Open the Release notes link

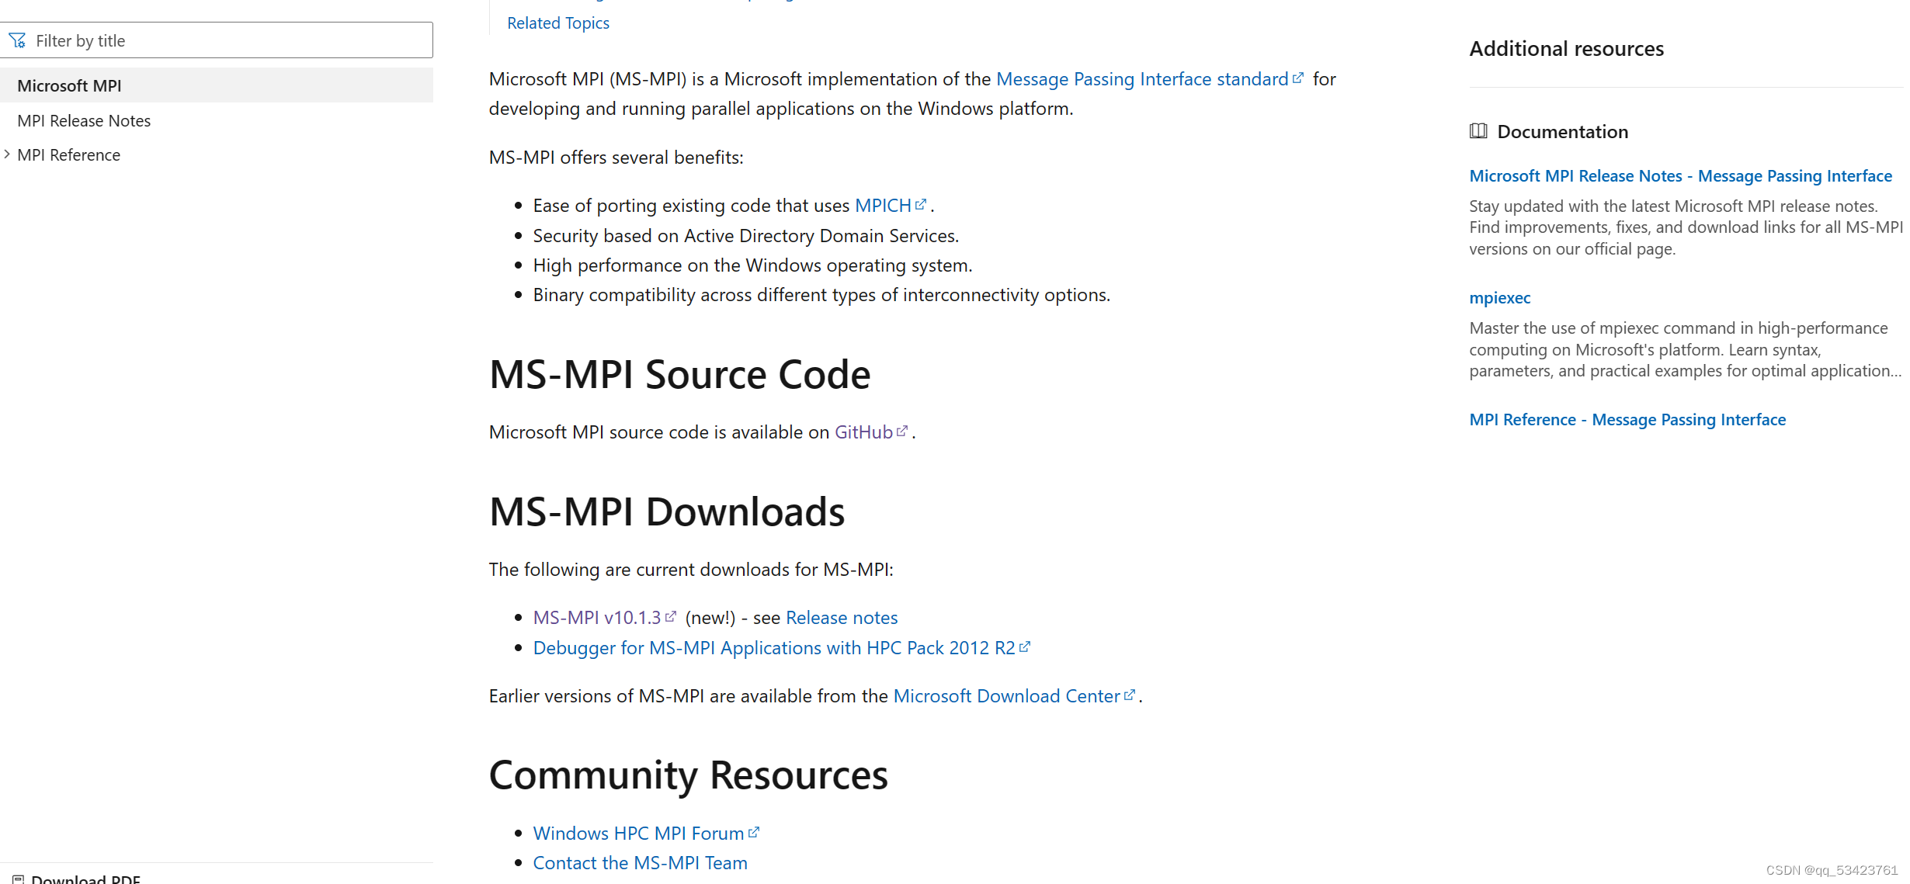pos(841,618)
